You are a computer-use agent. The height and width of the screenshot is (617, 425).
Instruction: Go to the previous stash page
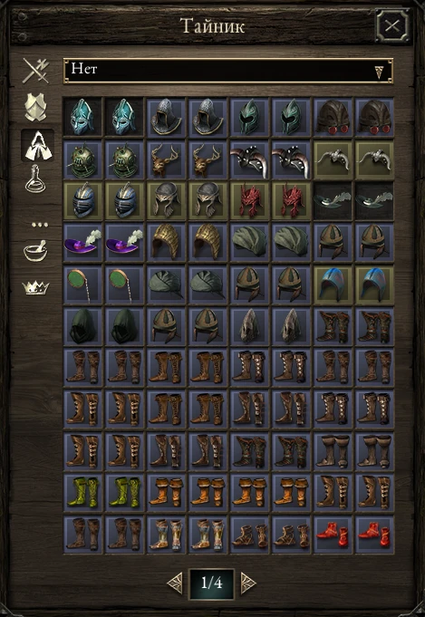click(x=175, y=583)
